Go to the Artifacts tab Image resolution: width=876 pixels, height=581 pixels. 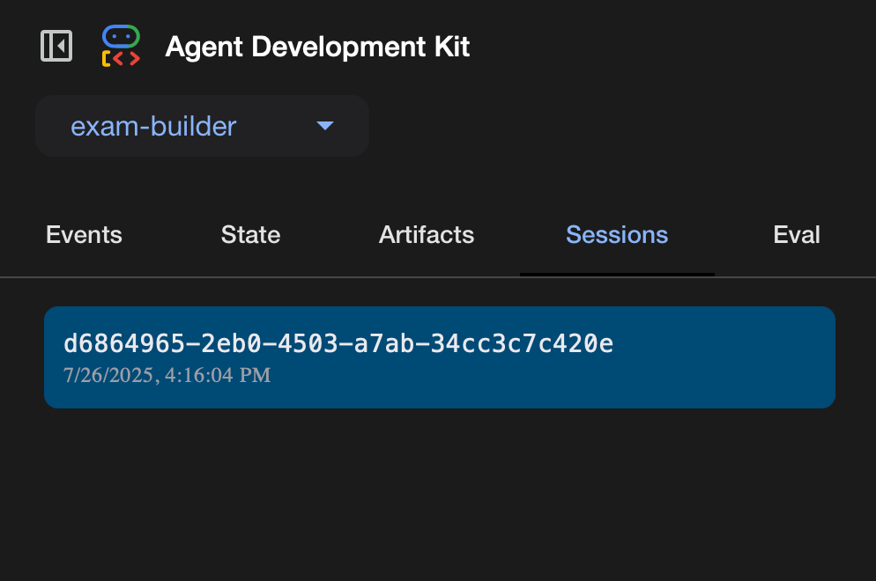tap(427, 235)
